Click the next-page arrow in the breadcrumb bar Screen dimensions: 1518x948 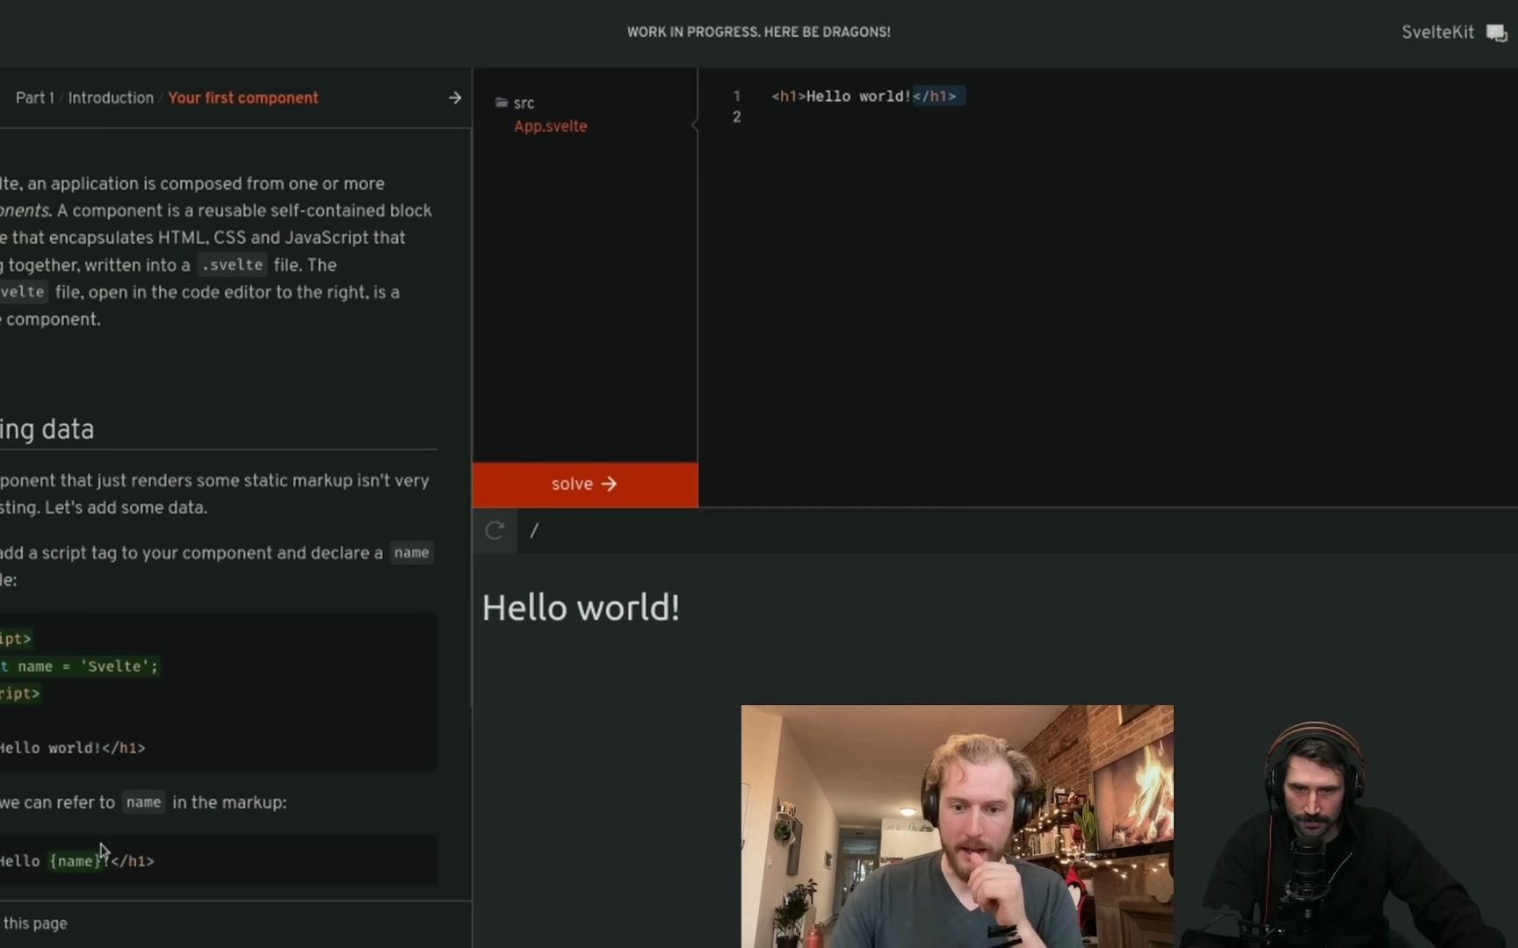click(454, 97)
